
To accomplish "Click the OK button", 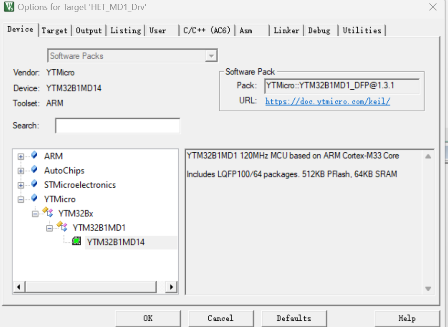I will pyautogui.click(x=148, y=318).
